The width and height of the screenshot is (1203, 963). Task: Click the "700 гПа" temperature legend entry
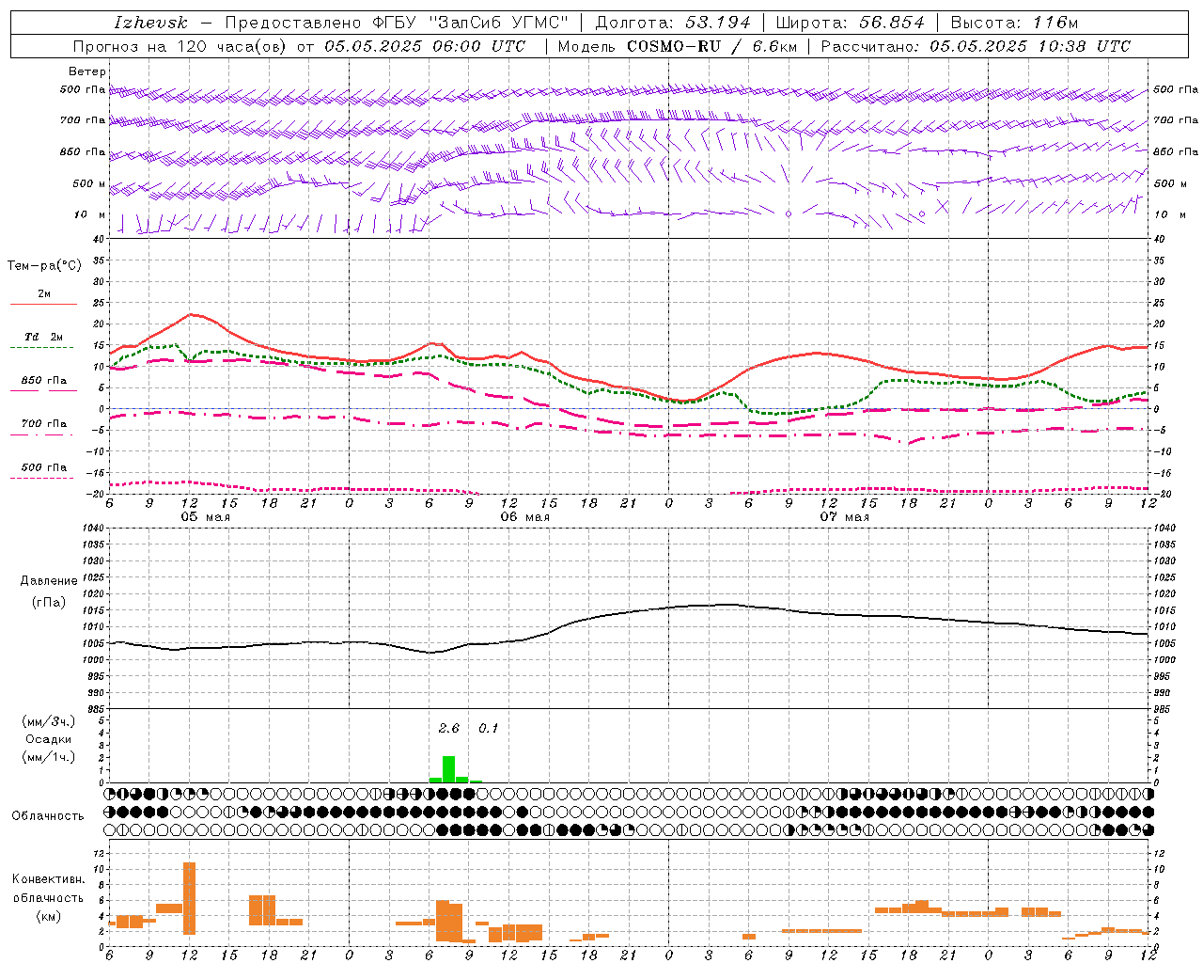coord(44,424)
